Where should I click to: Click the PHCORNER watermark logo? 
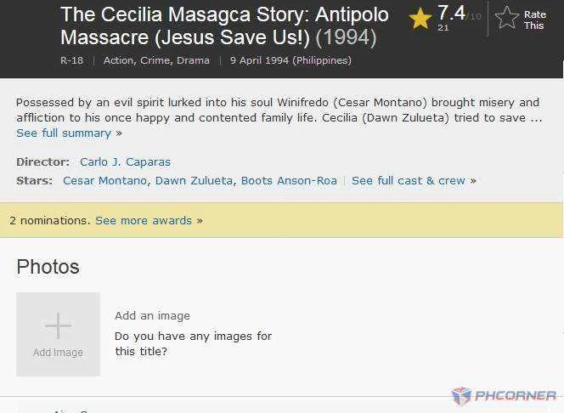point(504,396)
